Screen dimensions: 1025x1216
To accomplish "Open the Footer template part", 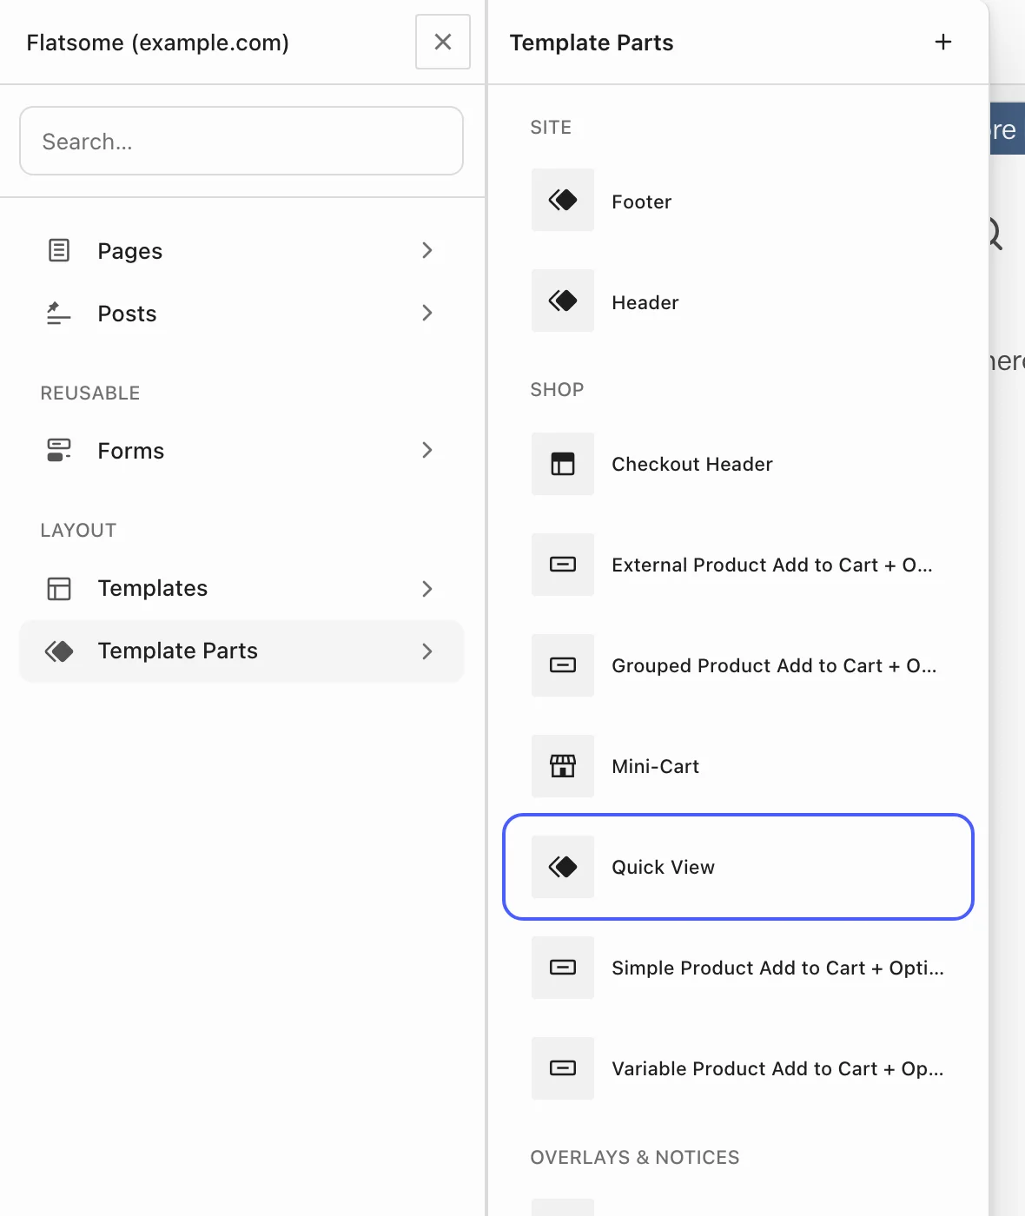I will (x=738, y=200).
